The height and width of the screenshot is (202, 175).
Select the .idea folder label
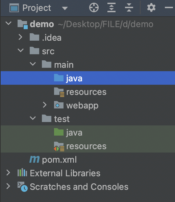[52, 38]
